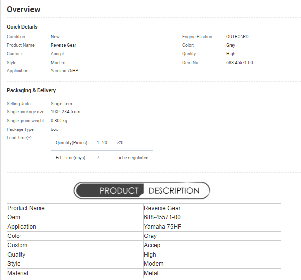Screen dimensions: 301x280
Task: Click the >20 quantity cell
Action: (x=120, y=143)
